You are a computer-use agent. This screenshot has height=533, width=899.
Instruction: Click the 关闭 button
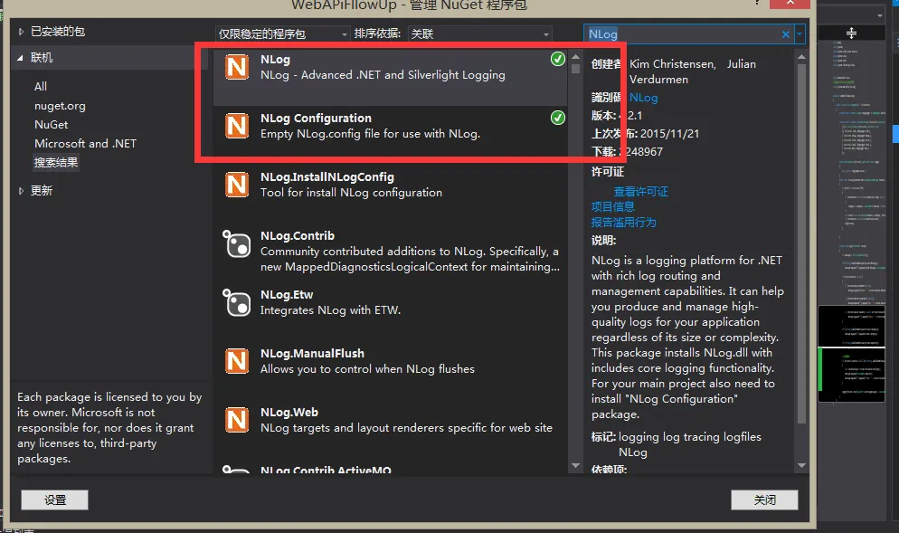pos(764,500)
